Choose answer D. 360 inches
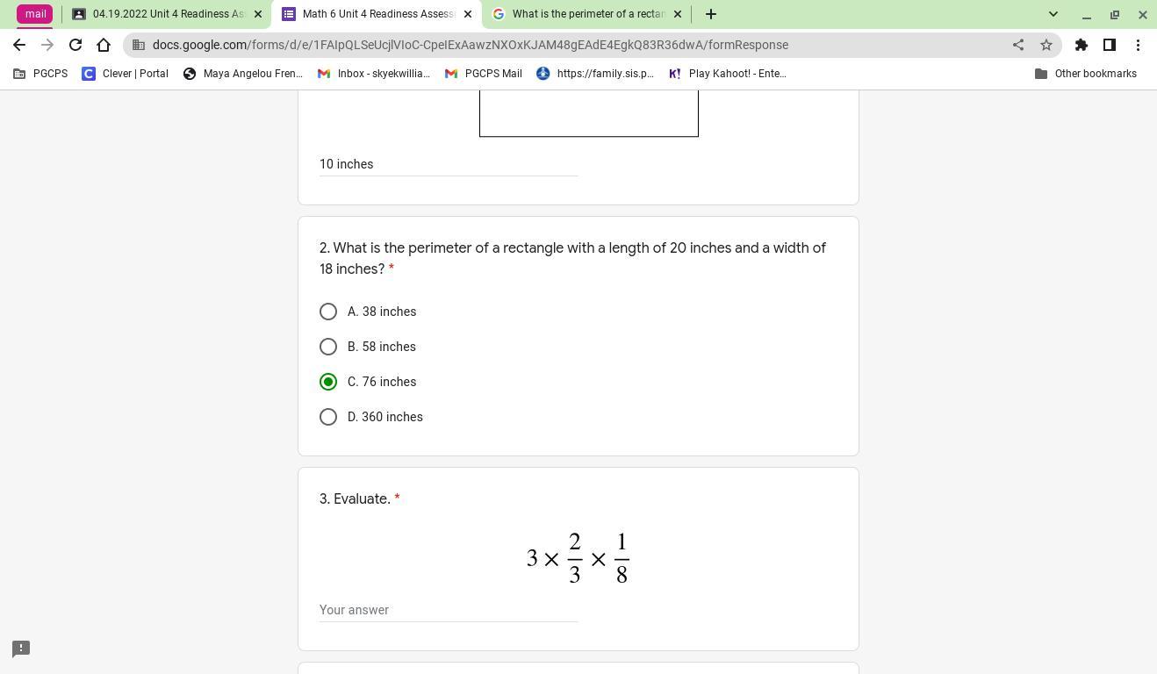Image resolution: width=1157 pixels, height=674 pixels. click(328, 417)
